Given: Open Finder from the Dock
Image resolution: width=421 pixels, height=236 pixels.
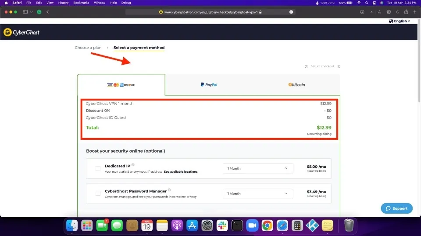Looking at the screenshot, I should tap(71, 226).
